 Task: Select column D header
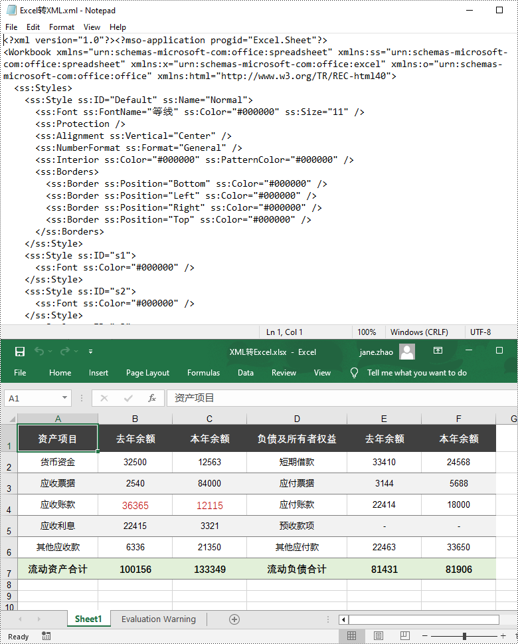297,419
